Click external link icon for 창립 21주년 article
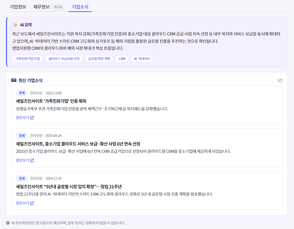Image resolution: width=294 pixels, height=229 pixels. pyautogui.click(x=32, y=203)
